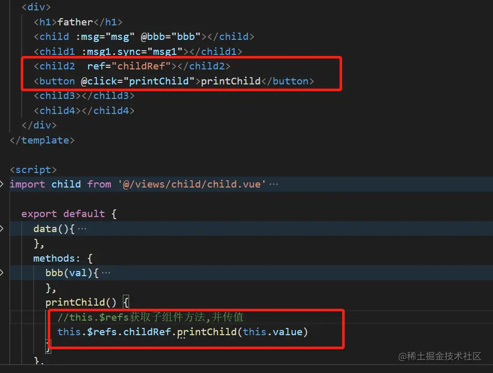Click the methods: { line
The image size is (493, 373).
(x=63, y=259)
